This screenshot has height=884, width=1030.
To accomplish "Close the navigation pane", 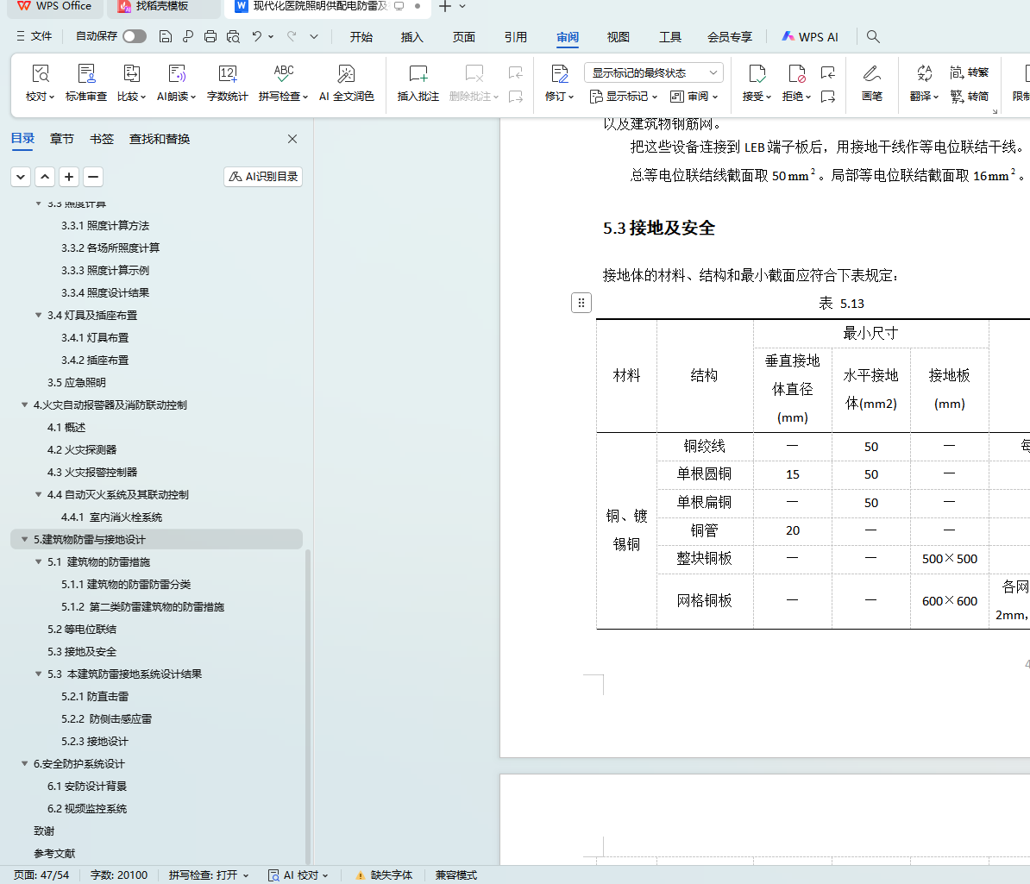I will 292,139.
